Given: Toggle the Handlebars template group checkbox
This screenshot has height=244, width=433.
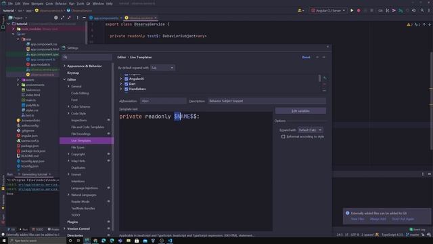Looking at the screenshot, I should (127, 89).
